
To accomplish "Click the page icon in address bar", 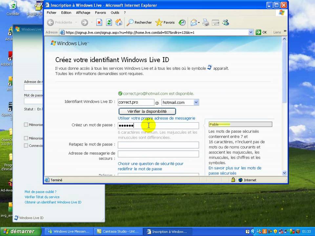I will [62, 32].
